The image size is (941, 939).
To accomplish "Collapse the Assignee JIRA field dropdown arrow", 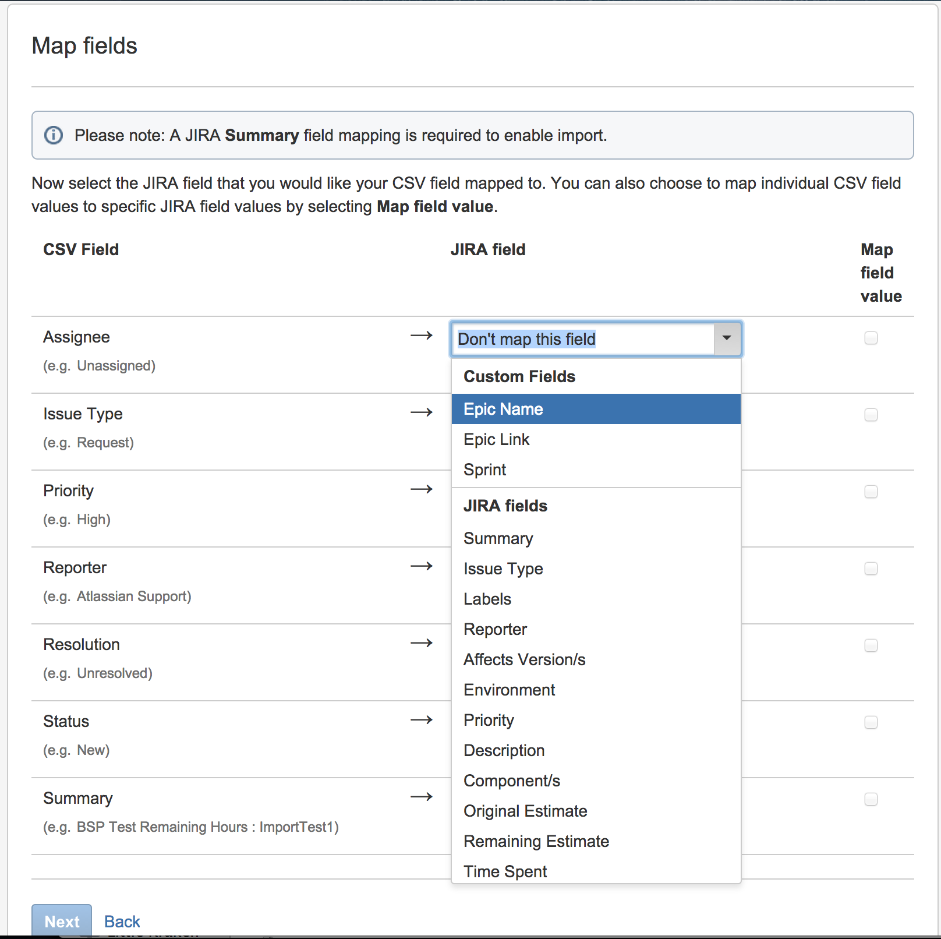I will point(727,338).
